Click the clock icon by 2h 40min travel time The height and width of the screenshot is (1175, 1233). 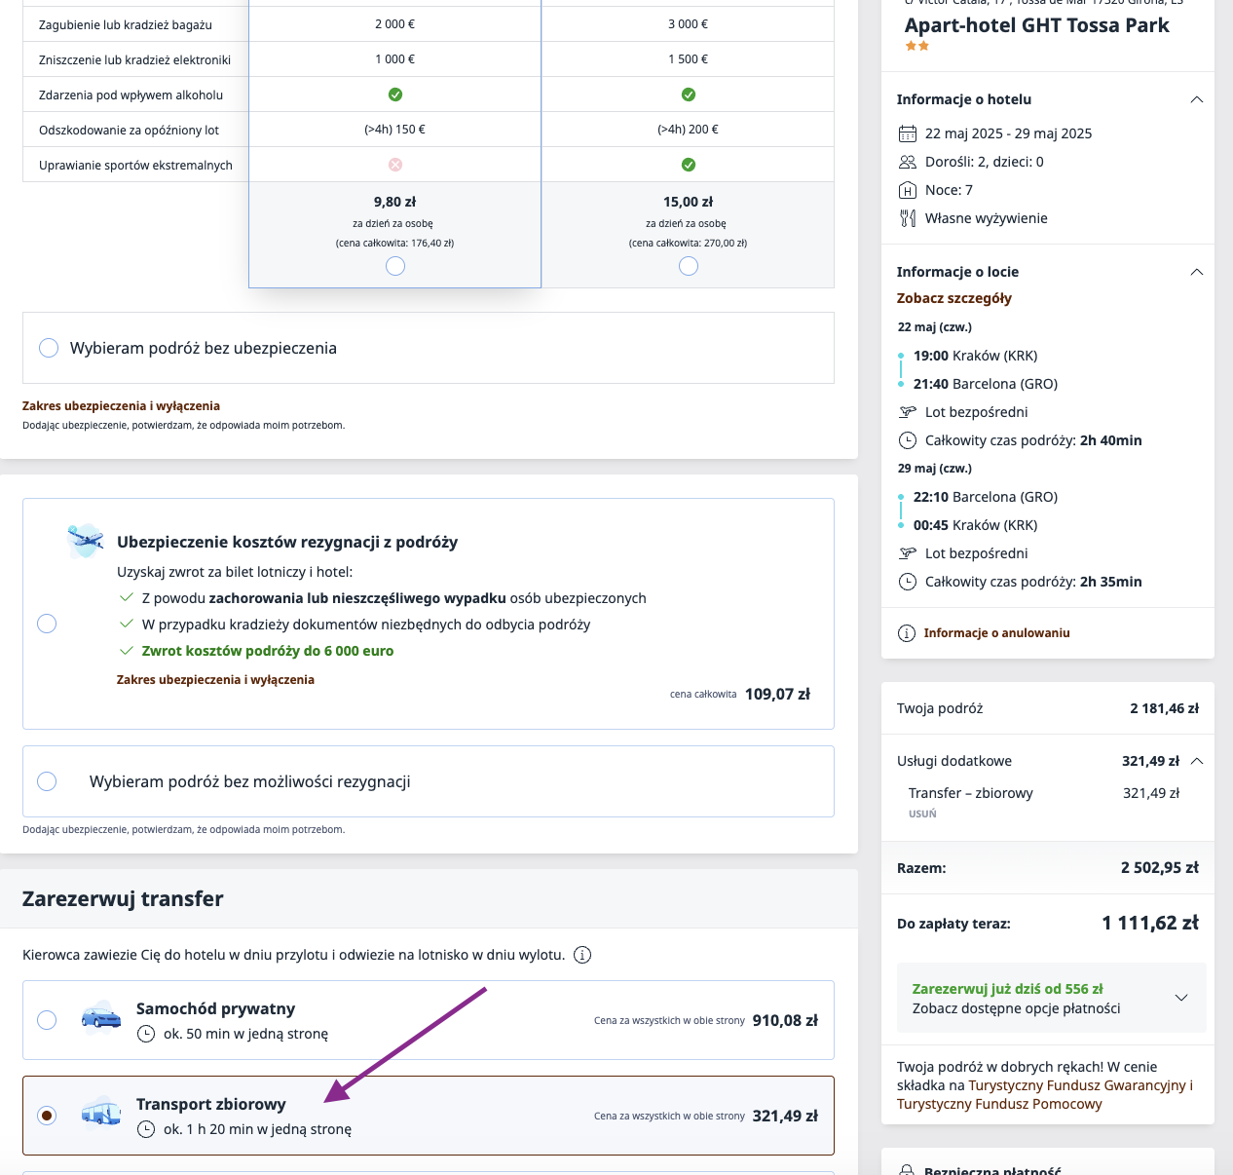[x=908, y=440]
